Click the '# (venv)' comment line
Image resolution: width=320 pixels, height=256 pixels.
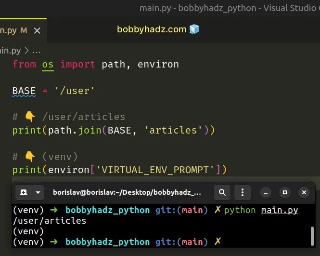point(45,157)
